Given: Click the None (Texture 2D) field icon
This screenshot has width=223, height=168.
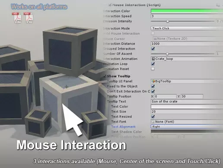Looking at the screenshot, I should (x=155, y=39).
